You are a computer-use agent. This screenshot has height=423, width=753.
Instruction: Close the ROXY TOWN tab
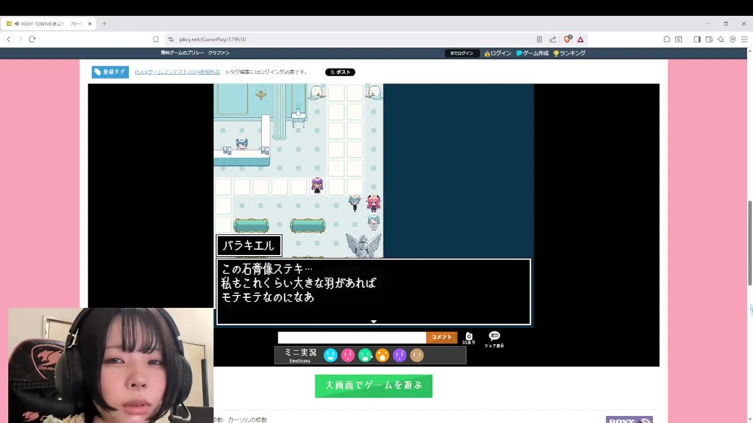pos(89,23)
